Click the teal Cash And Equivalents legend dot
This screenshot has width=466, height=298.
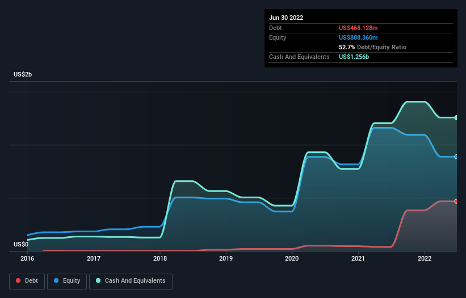tap(98, 280)
